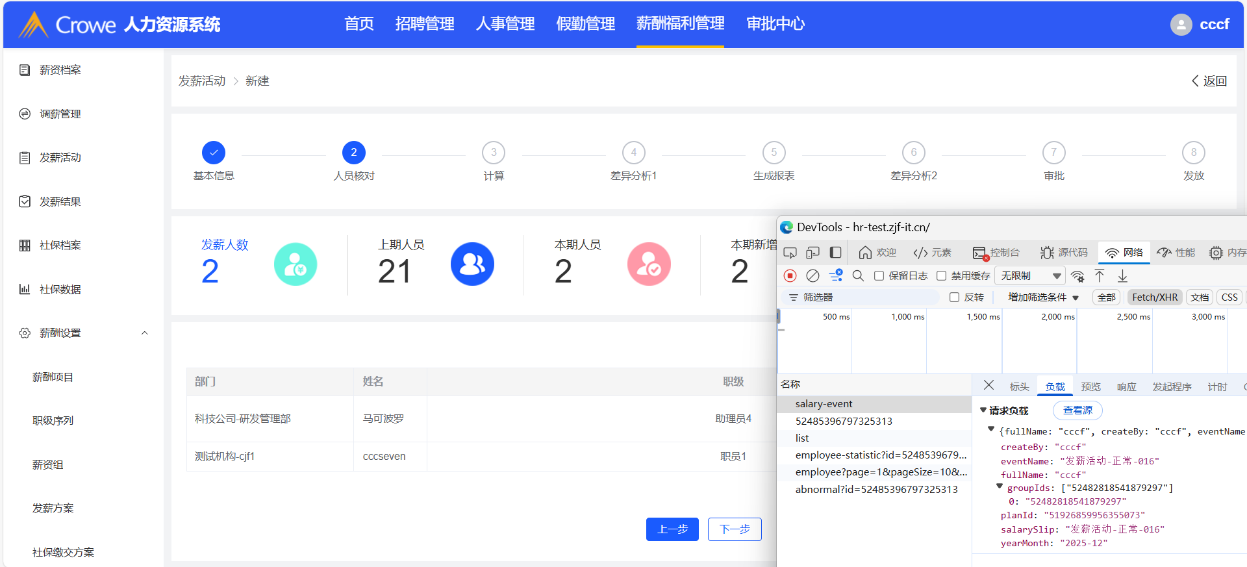Viewport: 1247px width, 567px height.
Task: Check the 反转 filter checkbox
Action: 954,297
